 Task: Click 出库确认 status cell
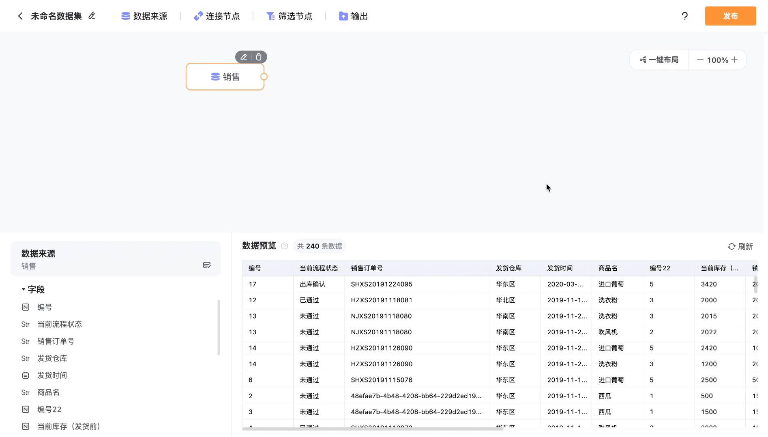[x=319, y=284]
